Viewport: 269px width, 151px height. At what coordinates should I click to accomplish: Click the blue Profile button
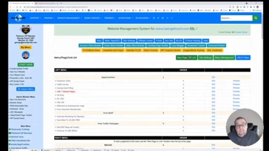click(x=158, y=41)
